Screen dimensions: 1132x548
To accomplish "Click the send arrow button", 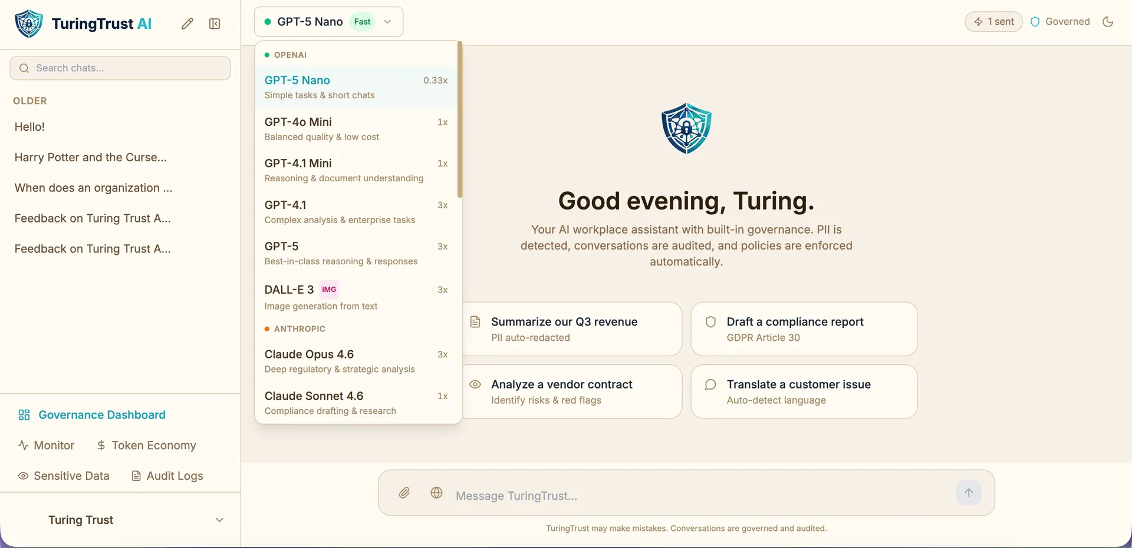I will 969,493.
